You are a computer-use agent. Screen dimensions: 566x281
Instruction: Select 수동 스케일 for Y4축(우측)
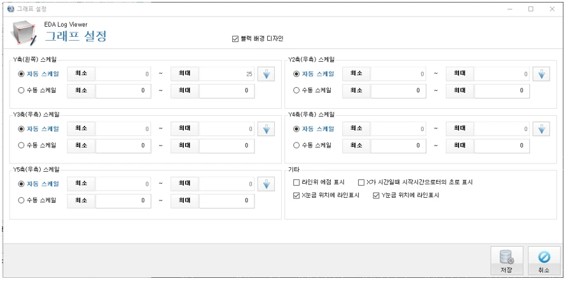coord(313,146)
